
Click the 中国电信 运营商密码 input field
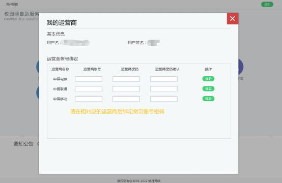click(x=126, y=79)
